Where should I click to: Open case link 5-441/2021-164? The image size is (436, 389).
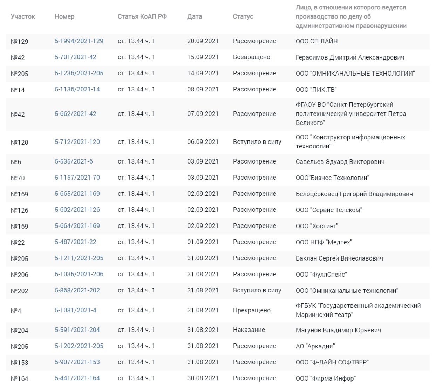pyautogui.click(x=77, y=378)
